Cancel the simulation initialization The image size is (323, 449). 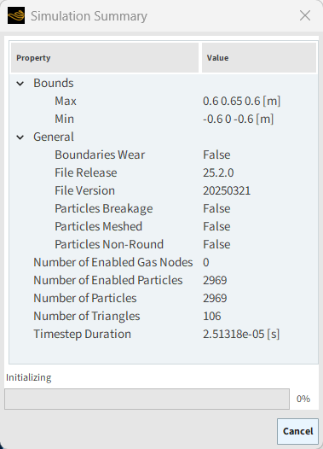297,431
